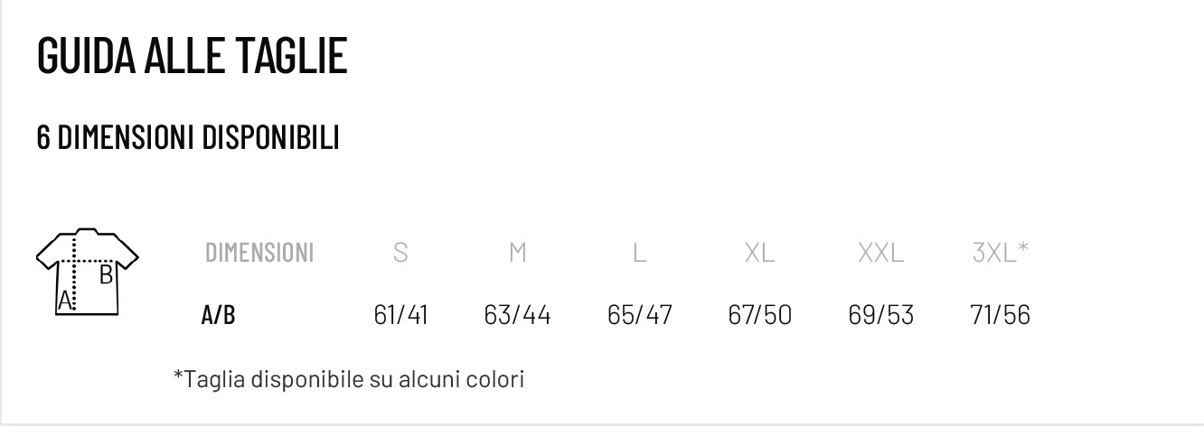Select the S size column header
This screenshot has width=1204, height=426.
point(400,253)
